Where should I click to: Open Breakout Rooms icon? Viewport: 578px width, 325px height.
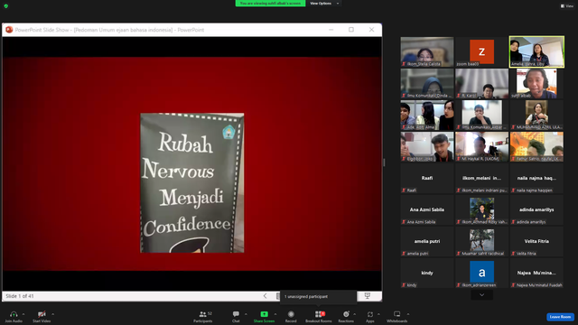click(319, 314)
